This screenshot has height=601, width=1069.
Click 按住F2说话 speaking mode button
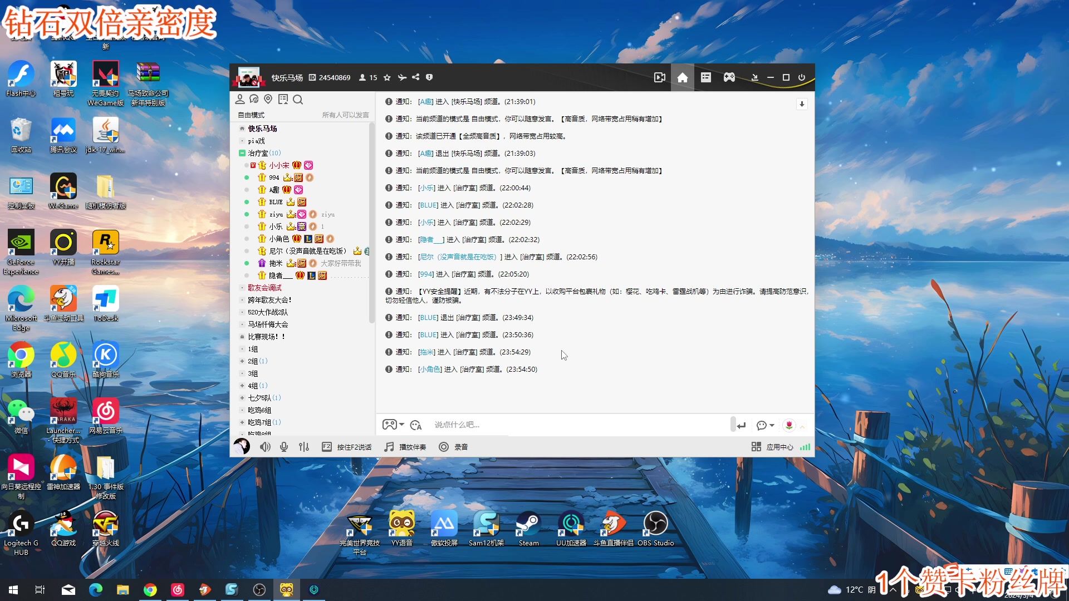346,447
